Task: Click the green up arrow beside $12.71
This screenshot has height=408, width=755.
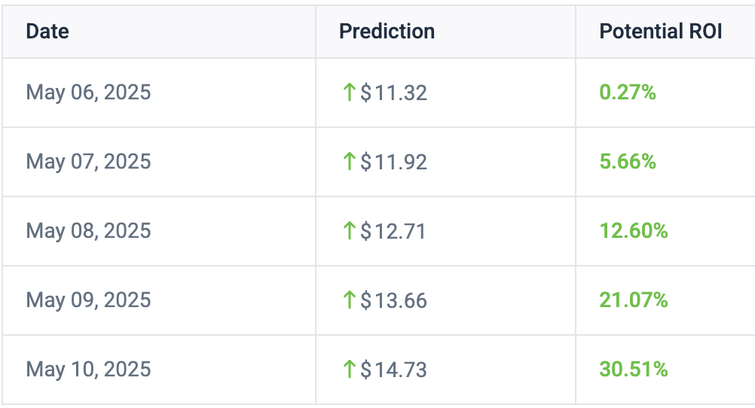Action: click(x=349, y=231)
